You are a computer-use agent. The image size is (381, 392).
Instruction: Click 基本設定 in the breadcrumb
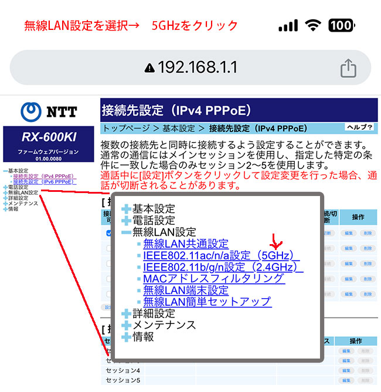179,129
